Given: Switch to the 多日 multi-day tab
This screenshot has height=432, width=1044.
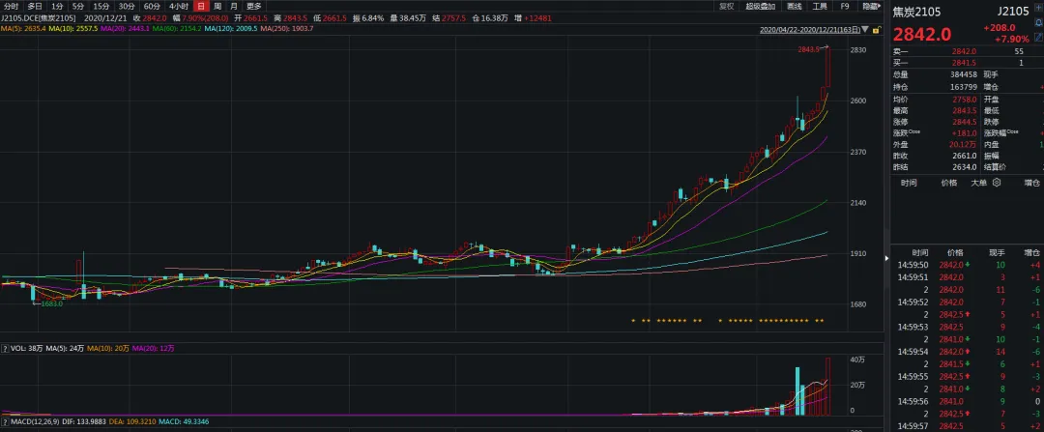Looking at the screenshot, I should (35, 6).
